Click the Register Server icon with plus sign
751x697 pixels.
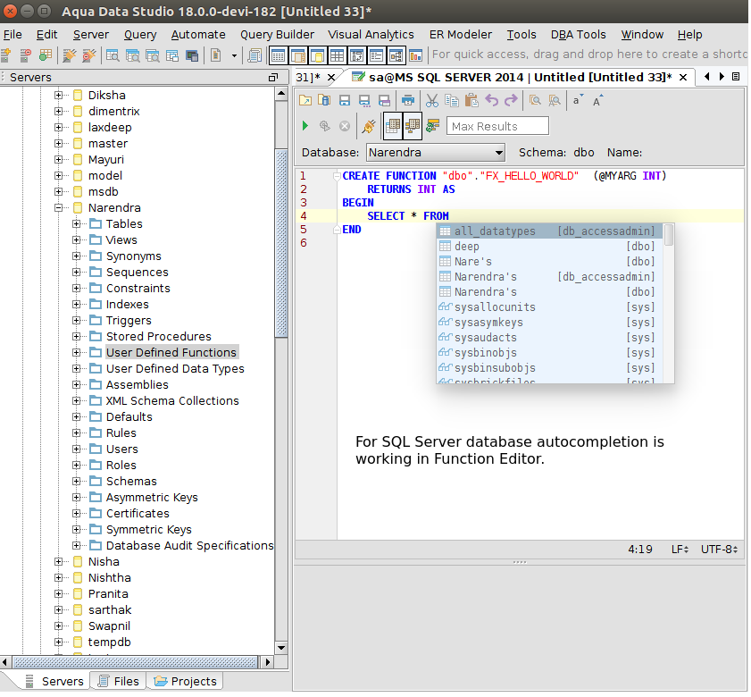[x=6, y=55]
